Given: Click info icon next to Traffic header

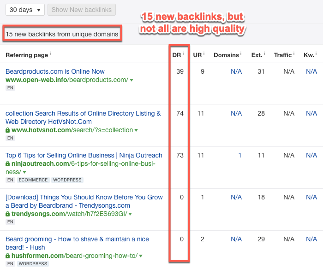Looking at the screenshot, I should tap(294, 53).
